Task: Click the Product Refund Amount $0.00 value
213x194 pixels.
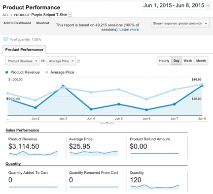Action: pos(139,146)
